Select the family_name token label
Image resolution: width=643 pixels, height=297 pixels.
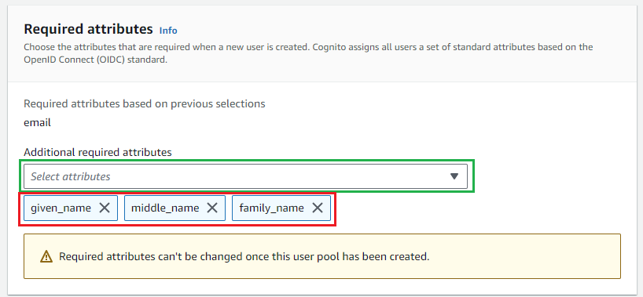(x=271, y=208)
